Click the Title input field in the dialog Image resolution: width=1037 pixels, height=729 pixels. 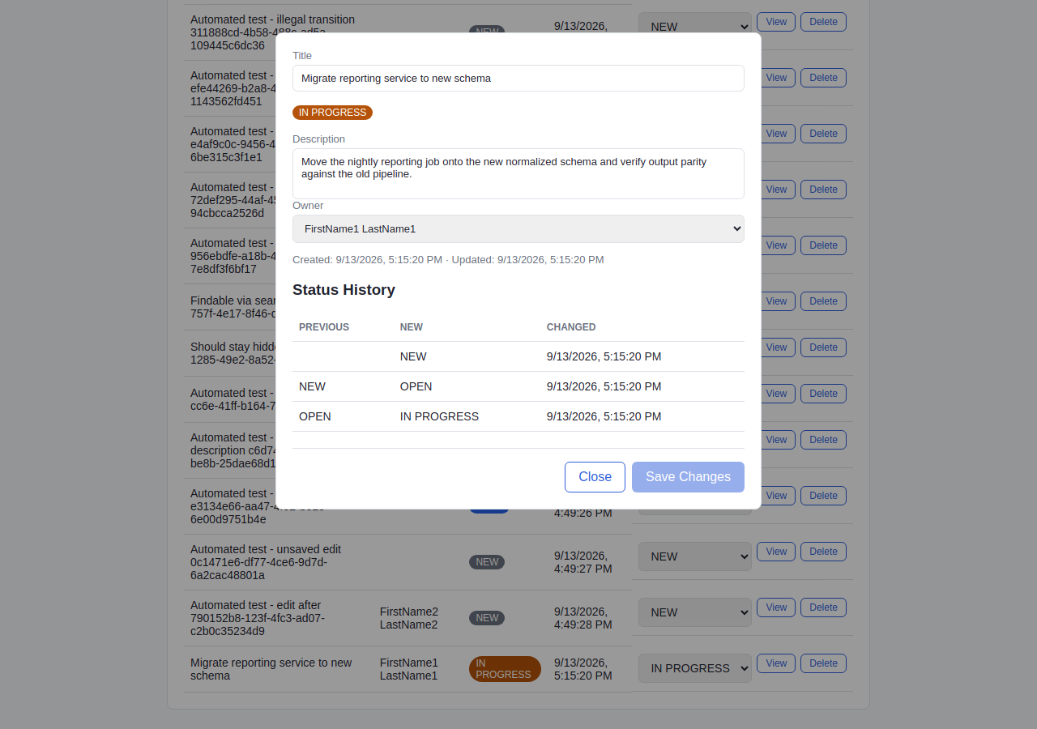518,79
